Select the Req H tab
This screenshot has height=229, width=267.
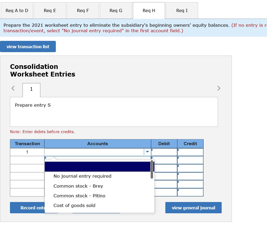click(149, 10)
